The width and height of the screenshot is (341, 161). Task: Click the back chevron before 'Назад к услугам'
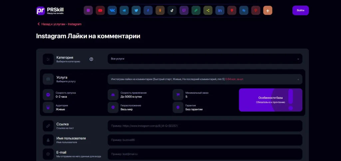pyautogui.click(x=39, y=24)
